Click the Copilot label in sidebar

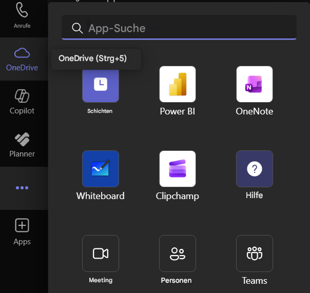coord(22,111)
